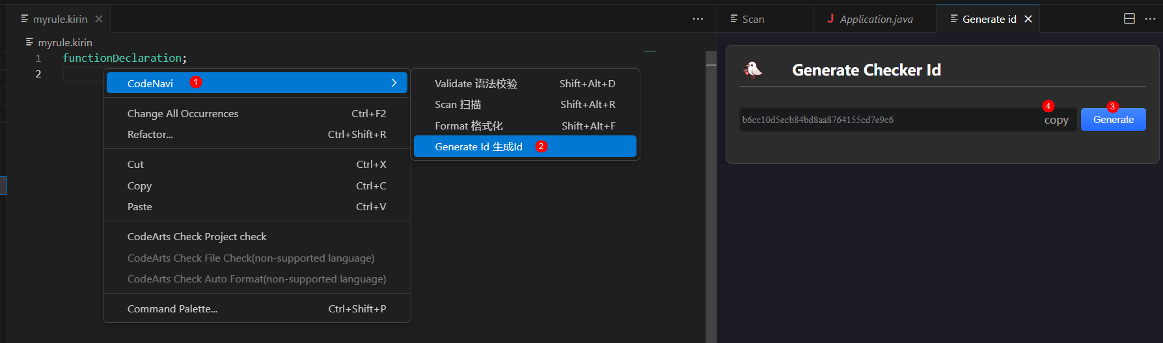Switch to the myrule.kirin tab
This screenshot has width=1163, height=343.
[x=60, y=19]
